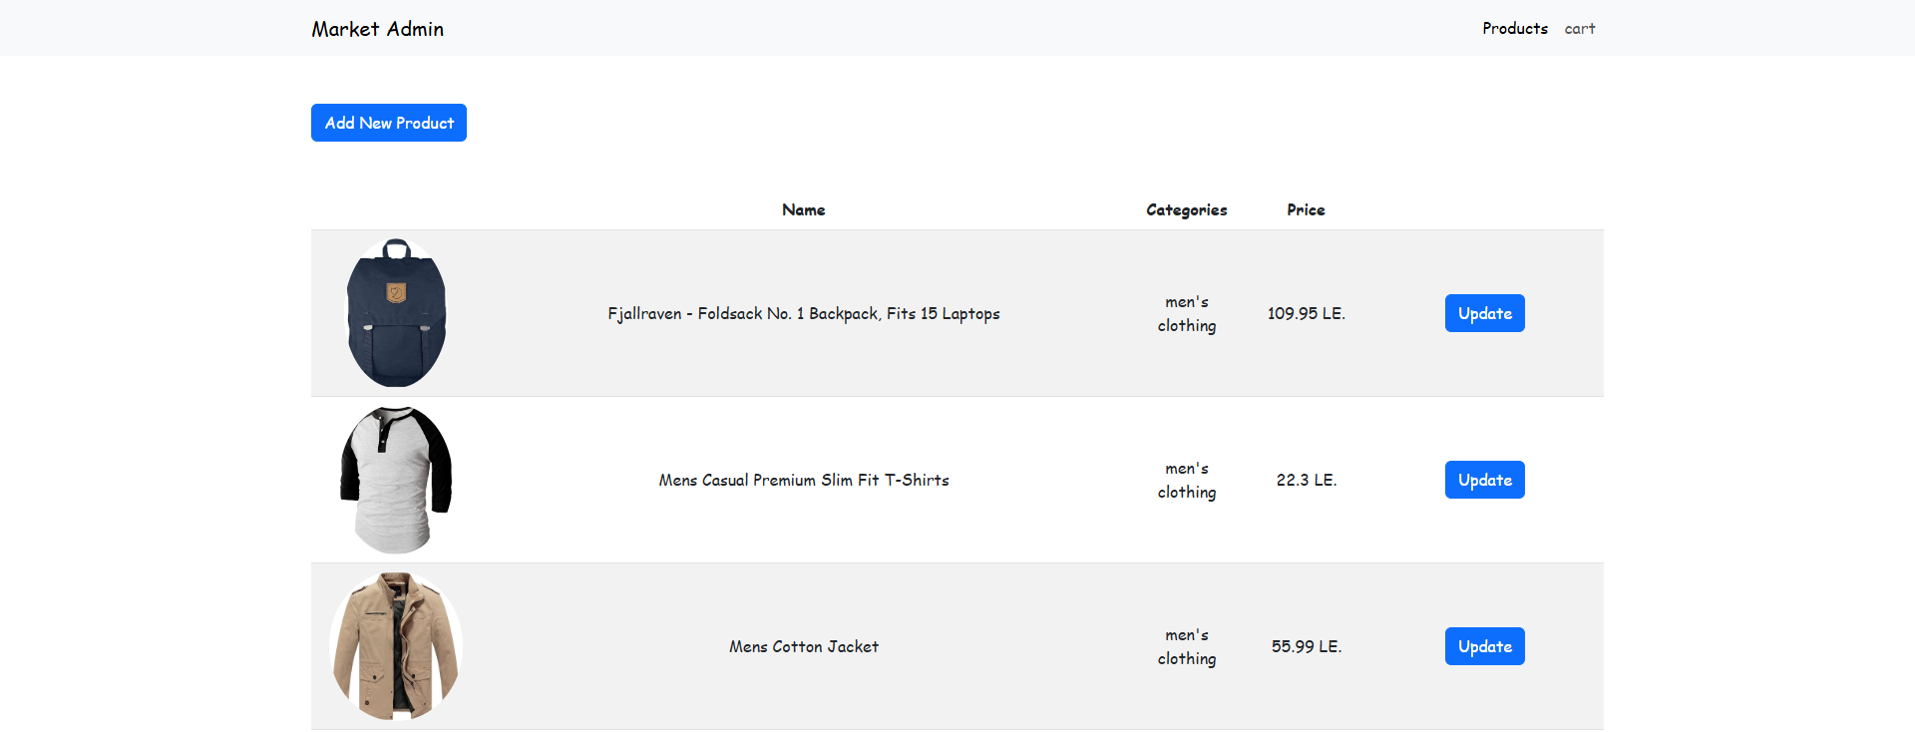The image size is (1915, 732).
Task: Click the Add New Product button
Action: coord(389,123)
